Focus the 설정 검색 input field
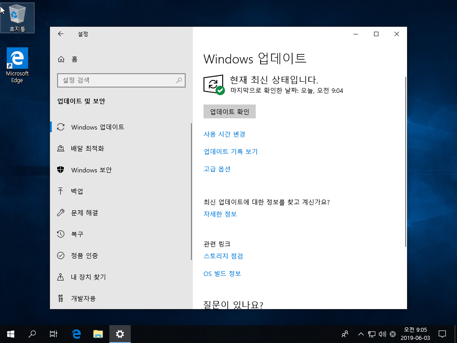Viewport: 457px width, 343px height. [121, 80]
